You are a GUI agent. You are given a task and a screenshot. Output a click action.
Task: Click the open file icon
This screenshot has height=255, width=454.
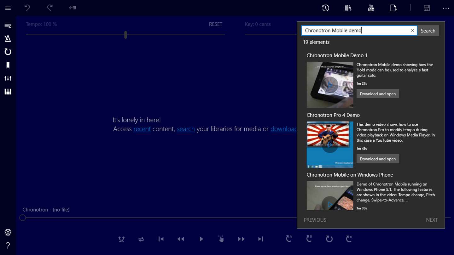(x=393, y=8)
